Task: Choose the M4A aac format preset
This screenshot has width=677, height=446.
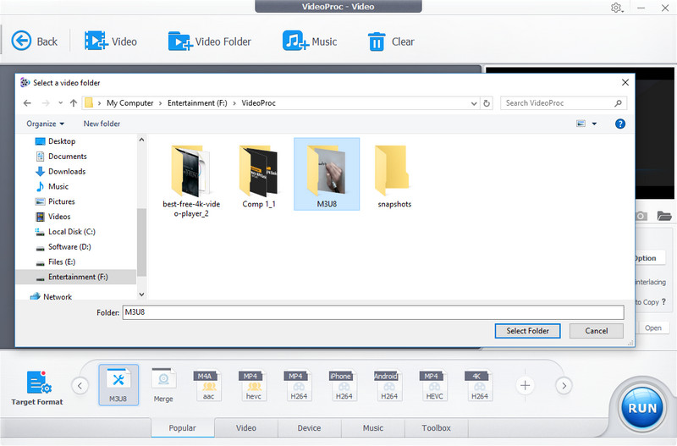Action: point(208,385)
